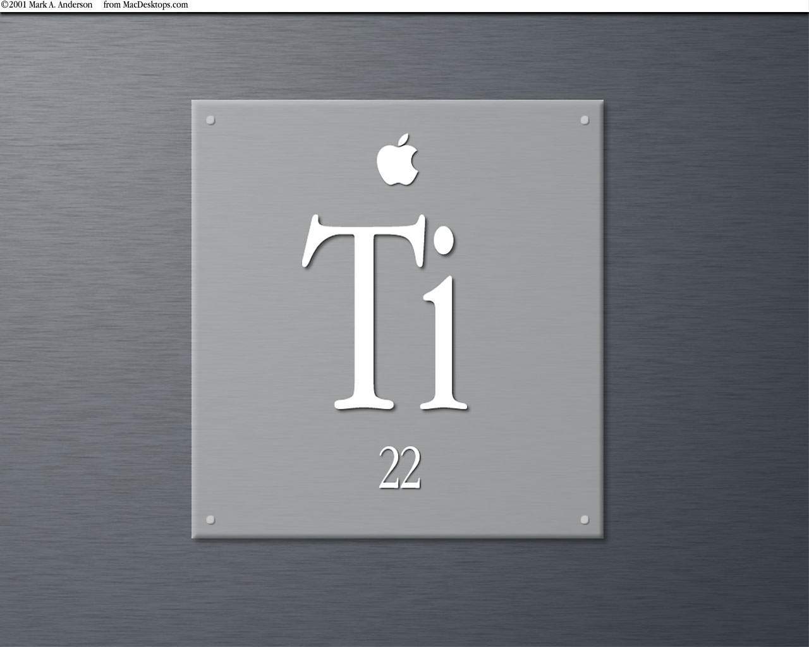
Task: Click the top-right rivet on the plate
Action: click(585, 120)
